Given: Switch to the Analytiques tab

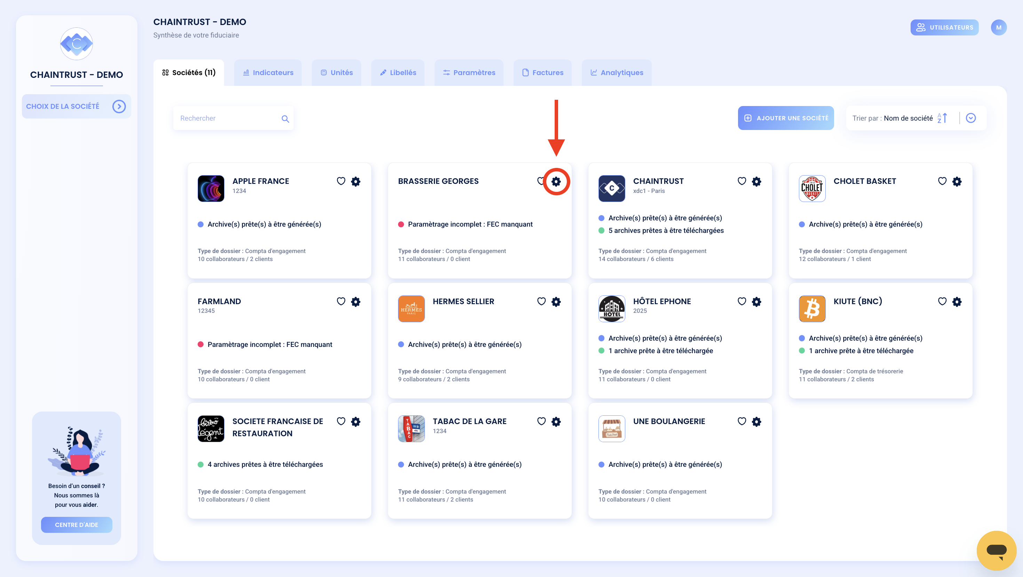Looking at the screenshot, I should tap(617, 73).
